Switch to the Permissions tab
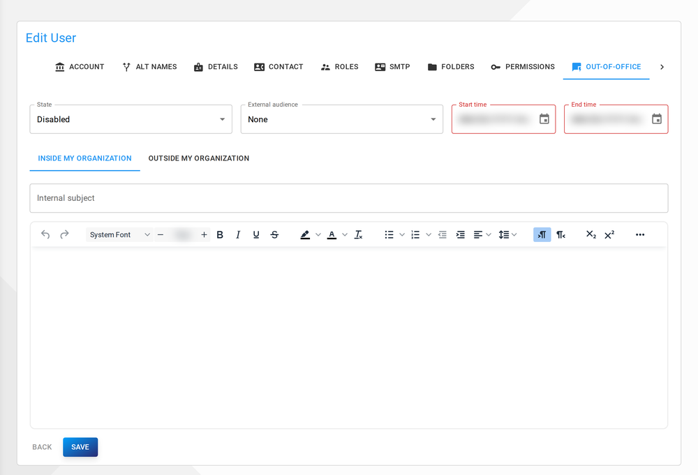The height and width of the screenshot is (475, 698). (x=523, y=67)
